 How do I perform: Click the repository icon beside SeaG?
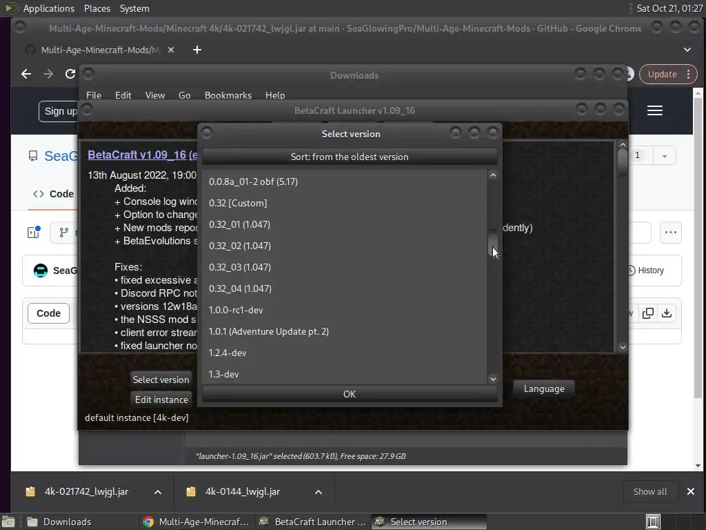33,156
